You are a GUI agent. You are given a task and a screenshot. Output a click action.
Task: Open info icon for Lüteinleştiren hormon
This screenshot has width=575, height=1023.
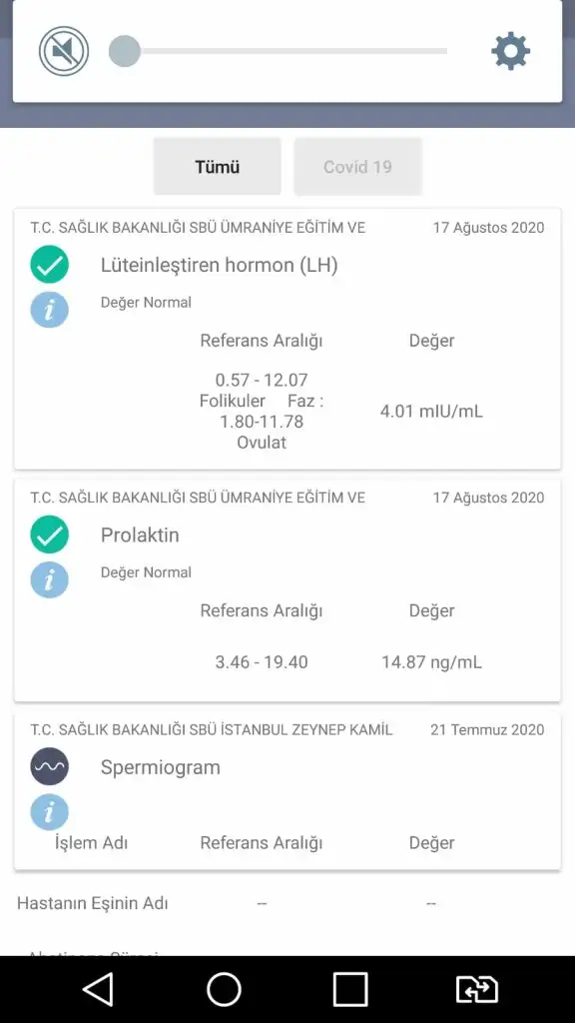tap(50, 310)
